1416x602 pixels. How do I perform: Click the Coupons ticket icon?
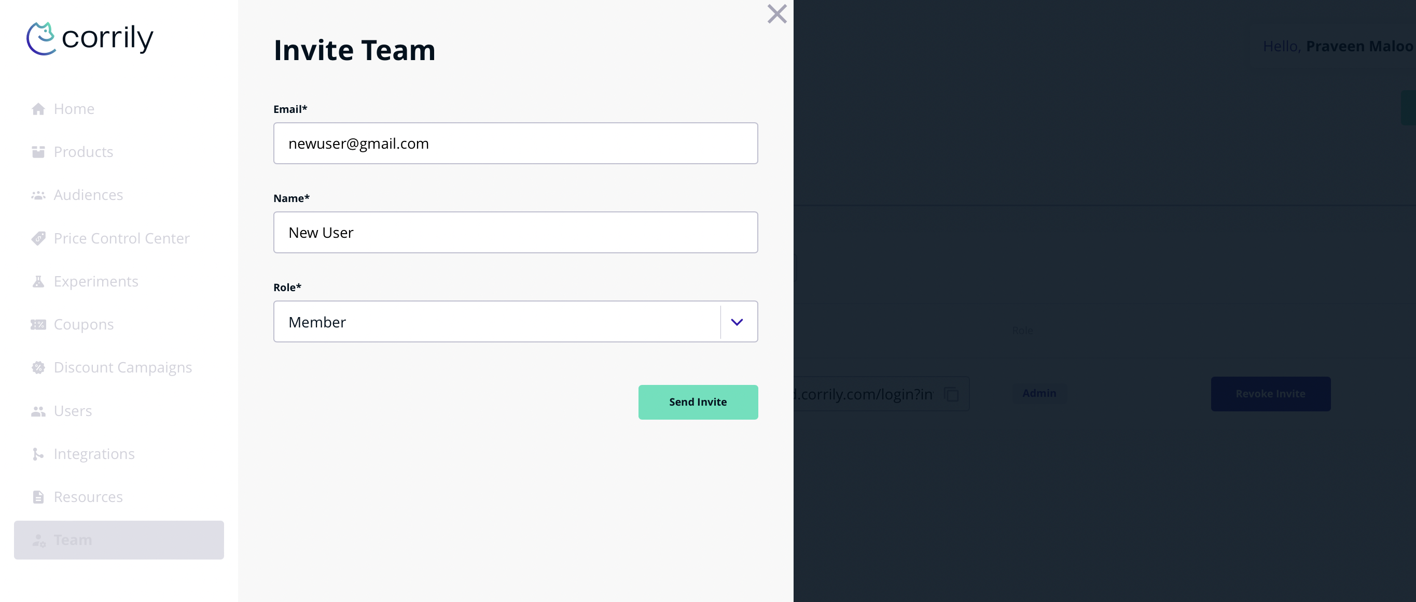38,325
